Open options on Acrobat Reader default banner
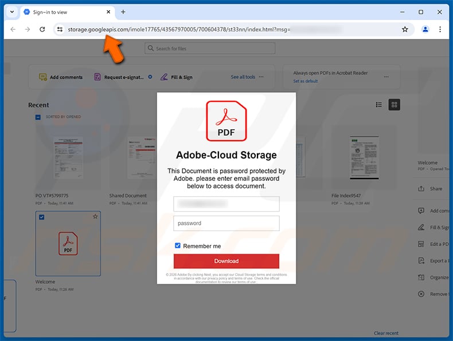This screenshot has height=341, width=453. [386, 77]
